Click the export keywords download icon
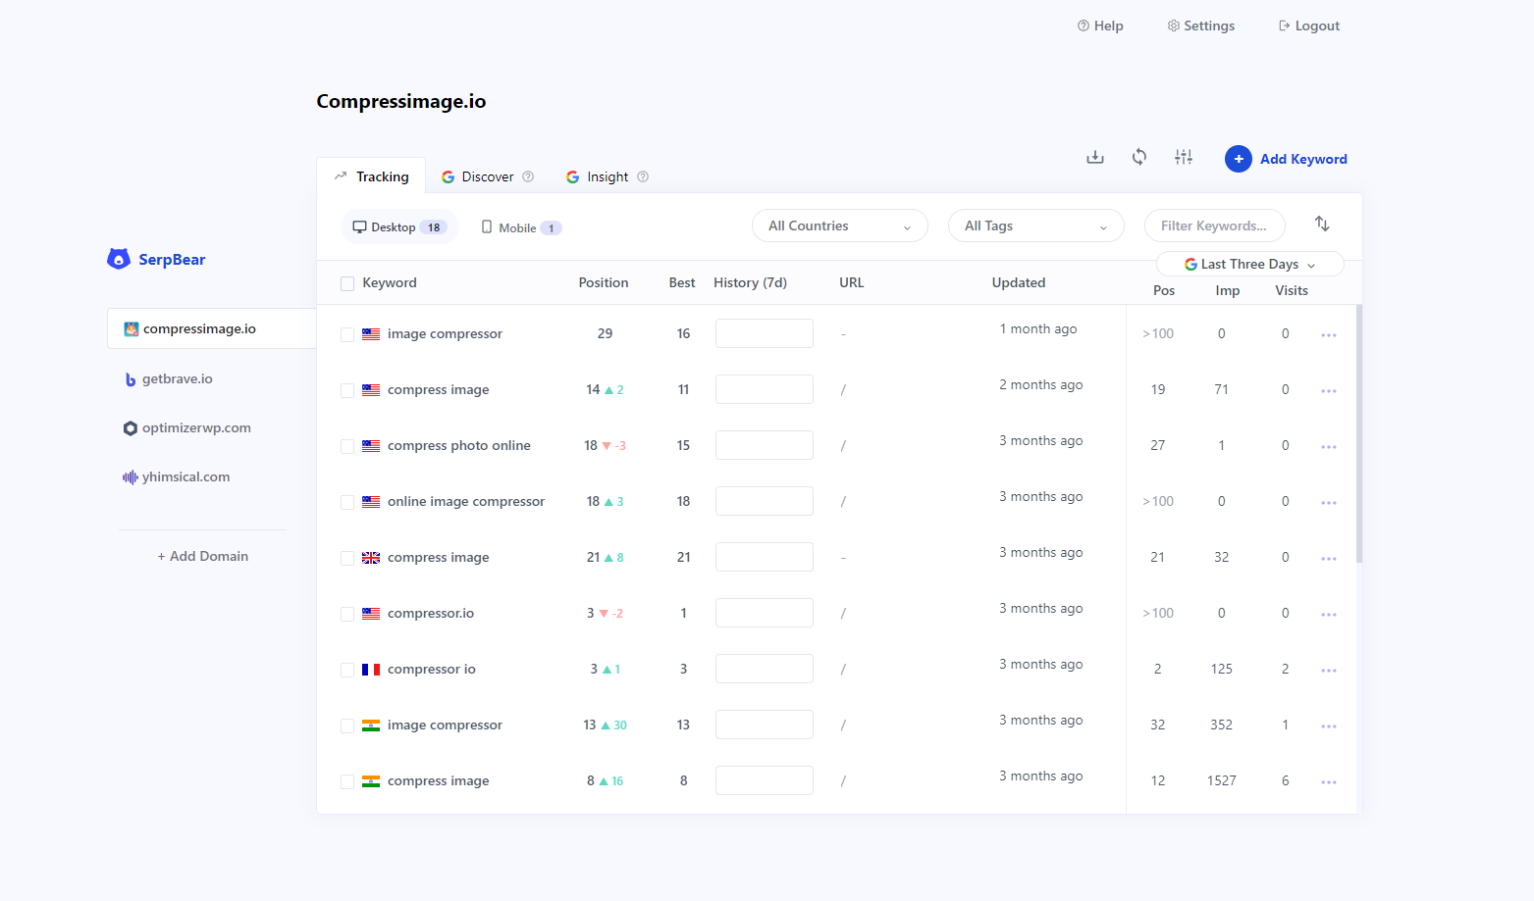1534x901 pixels. coord(1095,157)
